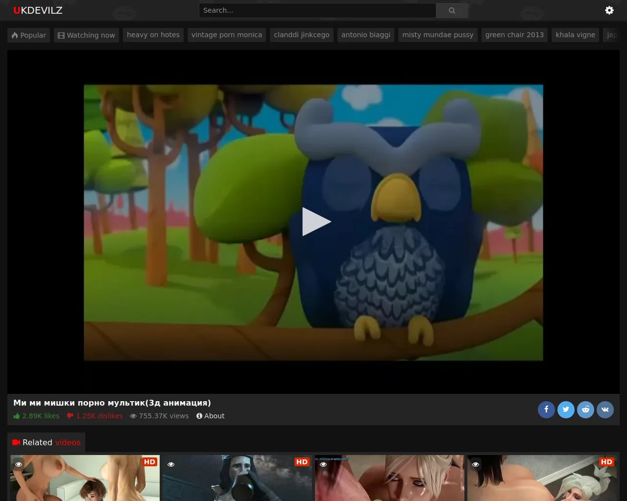
Task: Click eye icon on second related thumbnail
Action: pos(171,464)
